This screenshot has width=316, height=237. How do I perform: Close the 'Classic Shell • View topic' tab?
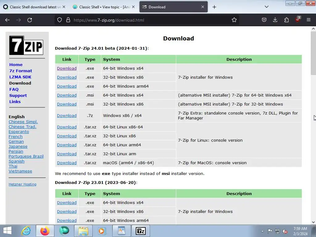coord(133,7)
